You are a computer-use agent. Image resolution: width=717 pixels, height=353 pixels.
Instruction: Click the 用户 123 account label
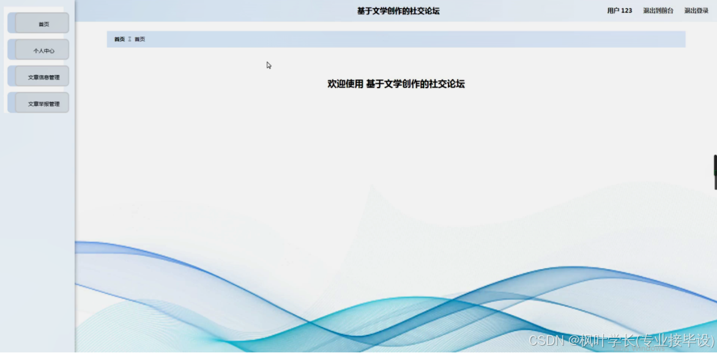point(620,10)
